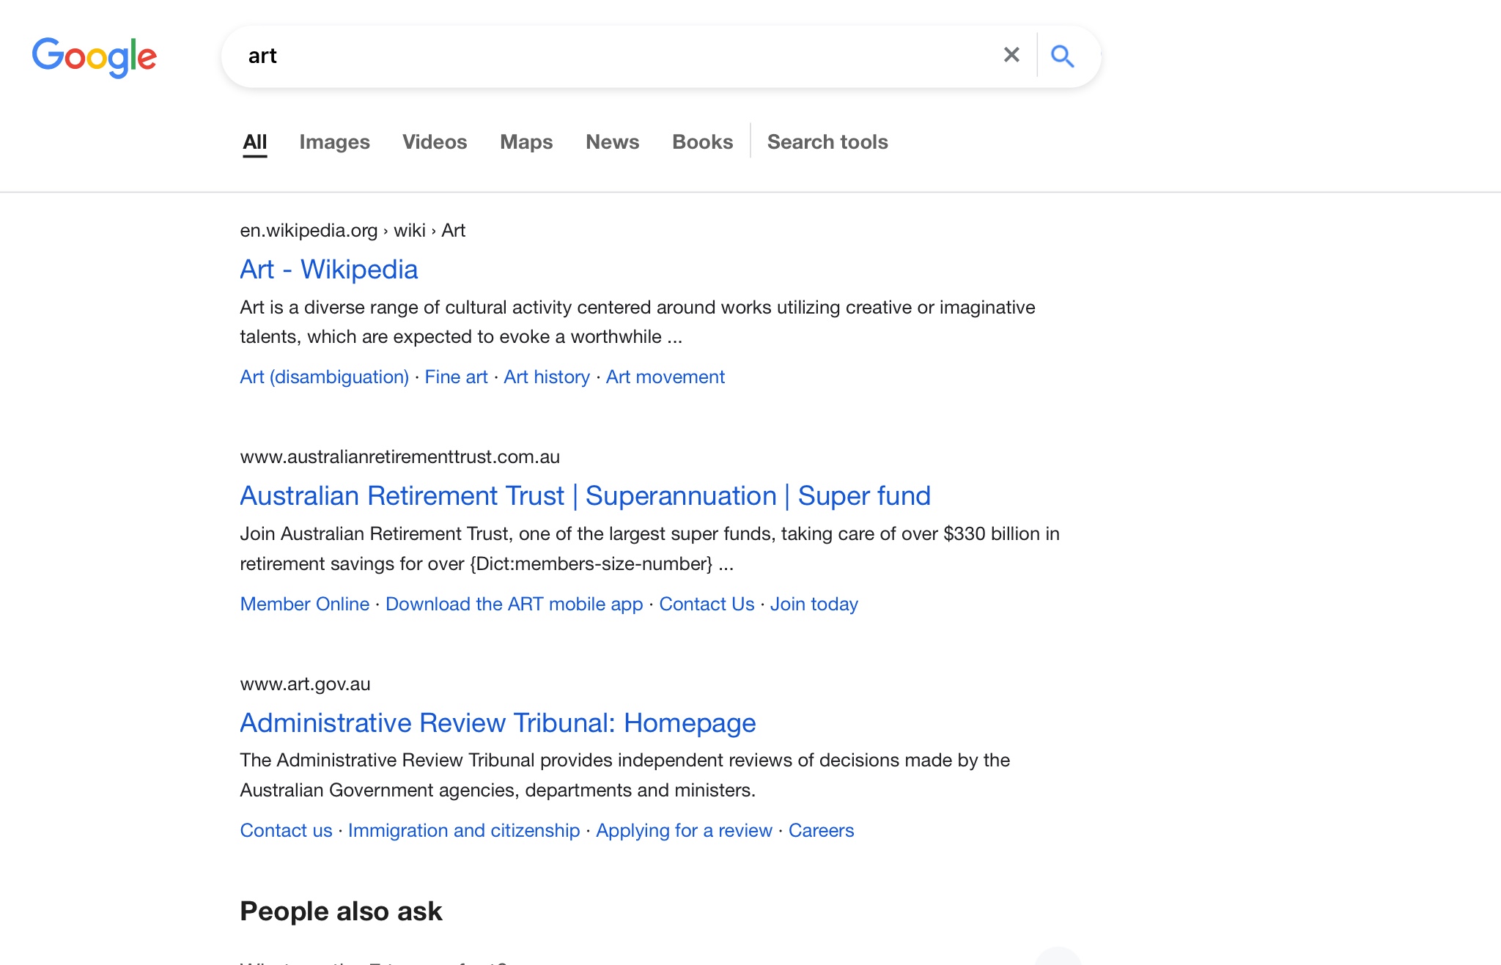Click into the search field containing 'art'

(x=586, y=56)
